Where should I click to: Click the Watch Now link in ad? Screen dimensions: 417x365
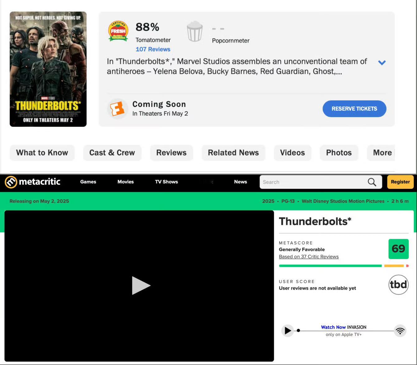[x=333, y=327]
